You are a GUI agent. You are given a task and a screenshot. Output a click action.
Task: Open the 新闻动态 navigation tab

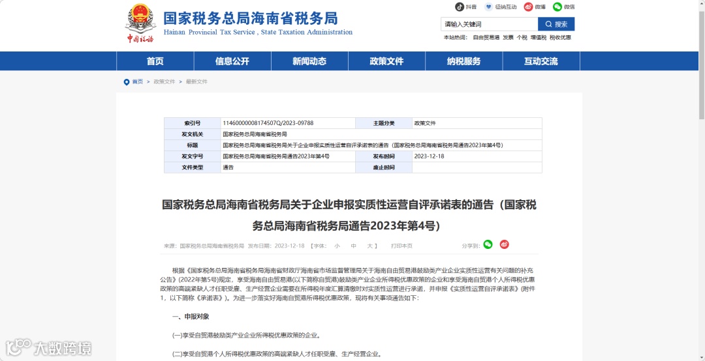(x=309, y=61)
